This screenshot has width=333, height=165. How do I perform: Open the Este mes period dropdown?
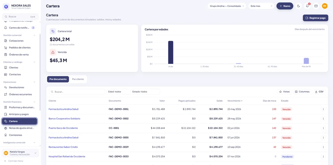[x=262, y=6]
